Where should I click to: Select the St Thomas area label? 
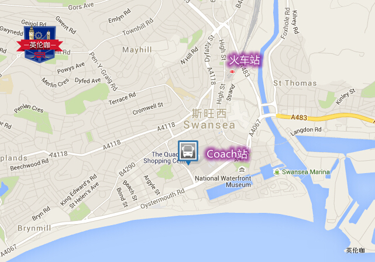(x=295, y=83)
